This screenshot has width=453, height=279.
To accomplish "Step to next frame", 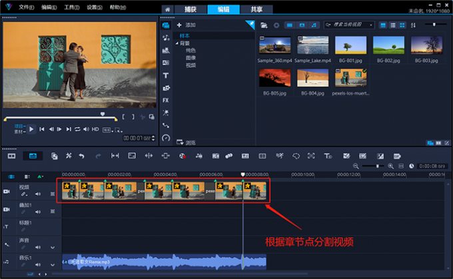I will (x=59, y=129).
